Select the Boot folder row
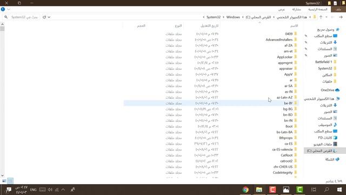 point(211,126)
